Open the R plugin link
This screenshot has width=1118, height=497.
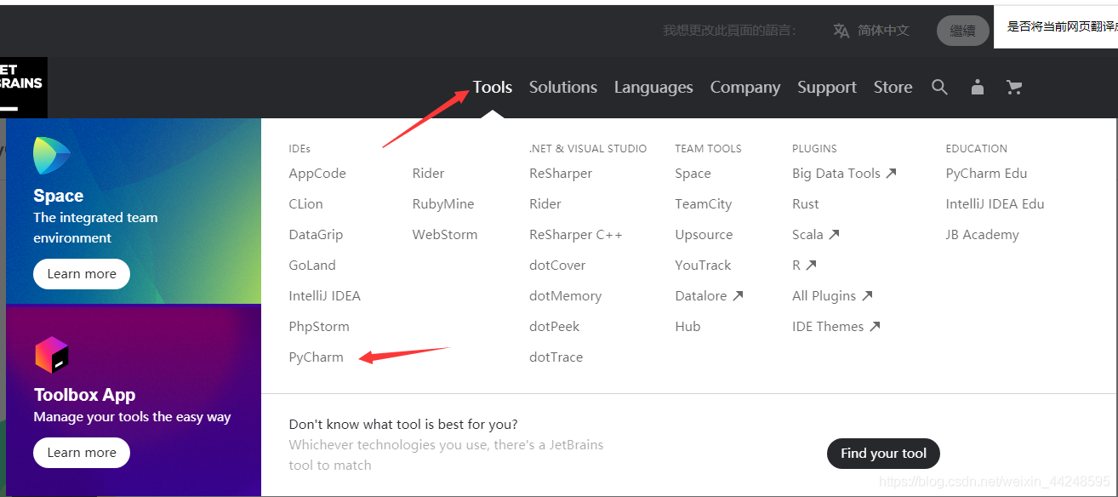804,266
